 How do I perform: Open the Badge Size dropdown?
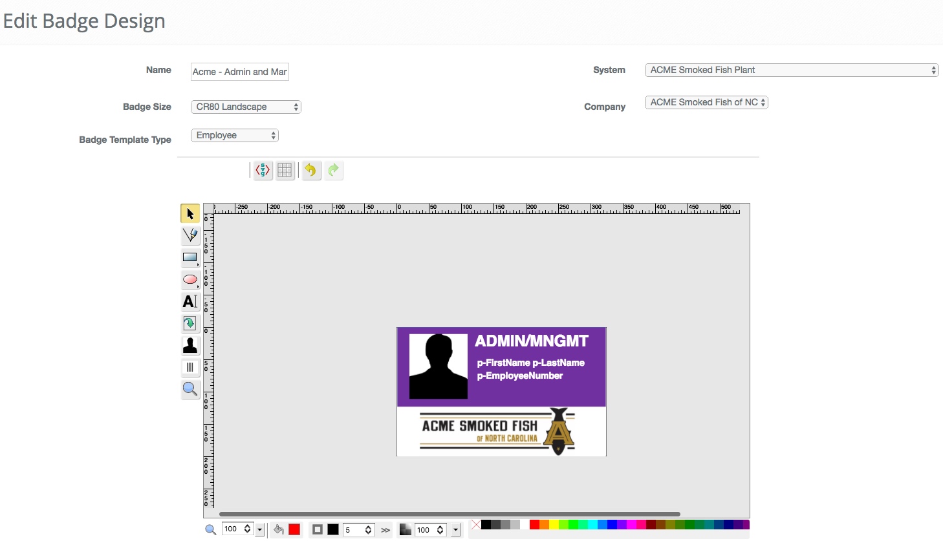[246, 107]
